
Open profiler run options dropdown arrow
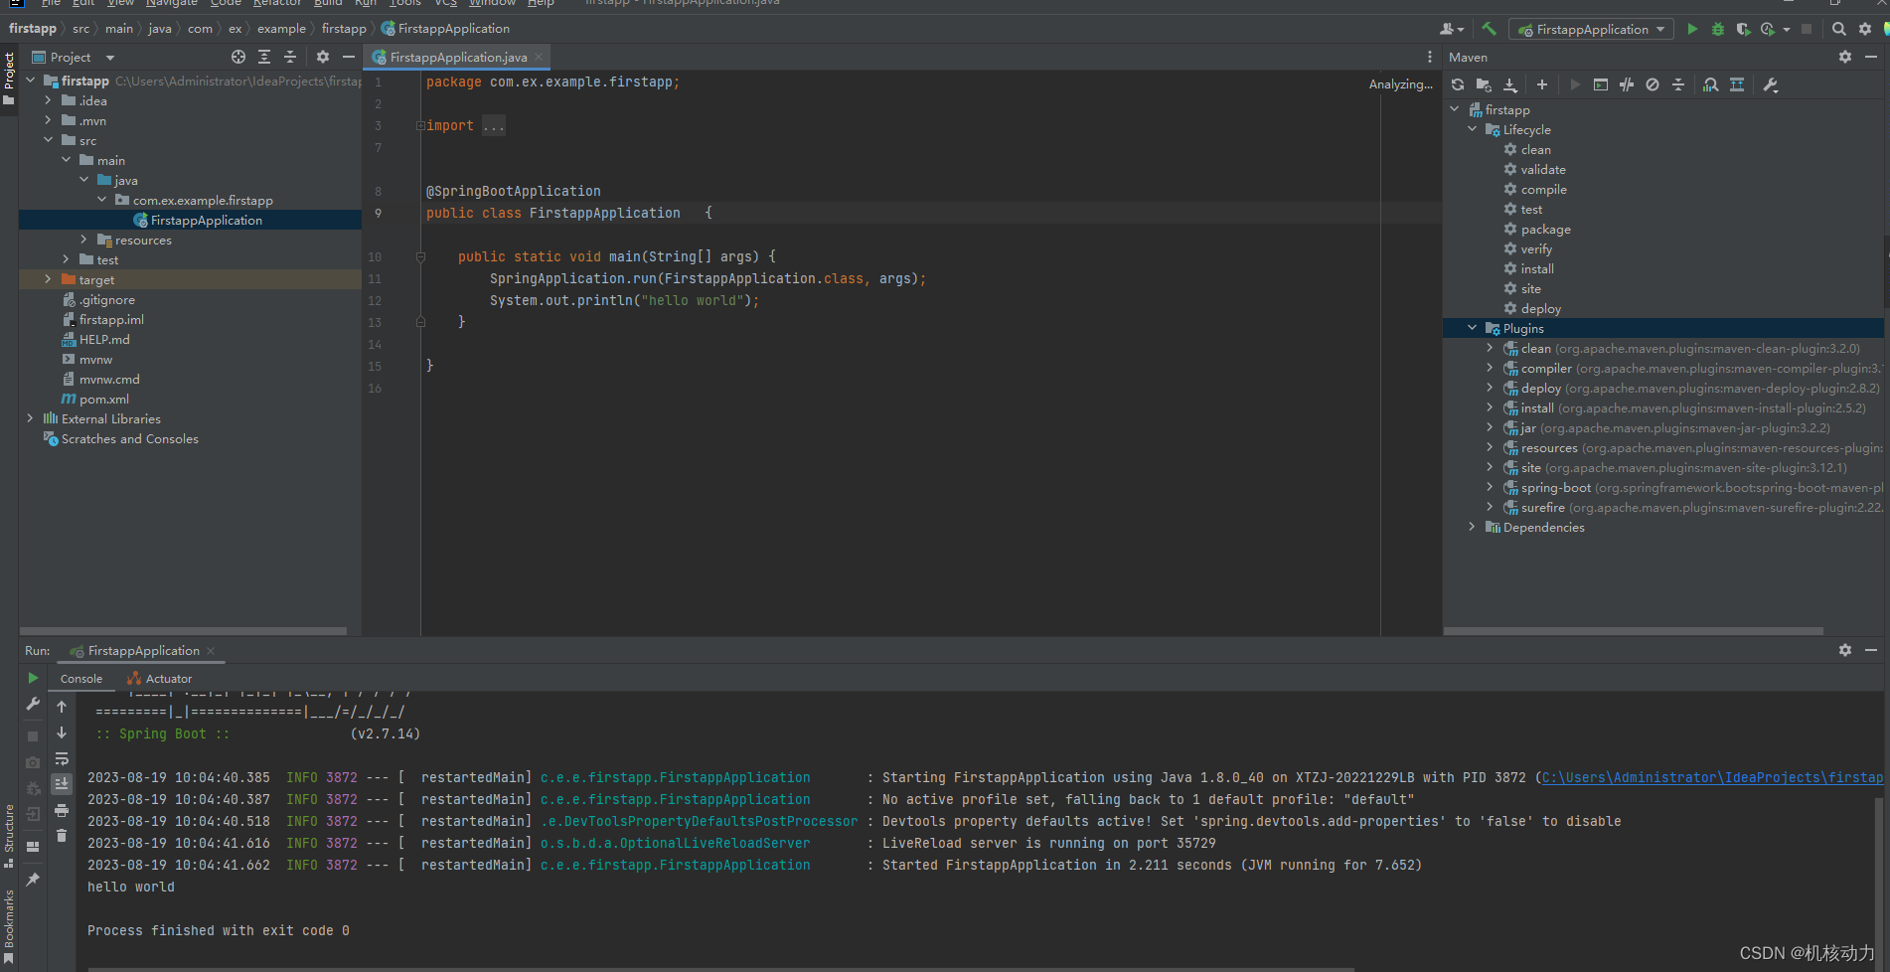pos(1787,29)
